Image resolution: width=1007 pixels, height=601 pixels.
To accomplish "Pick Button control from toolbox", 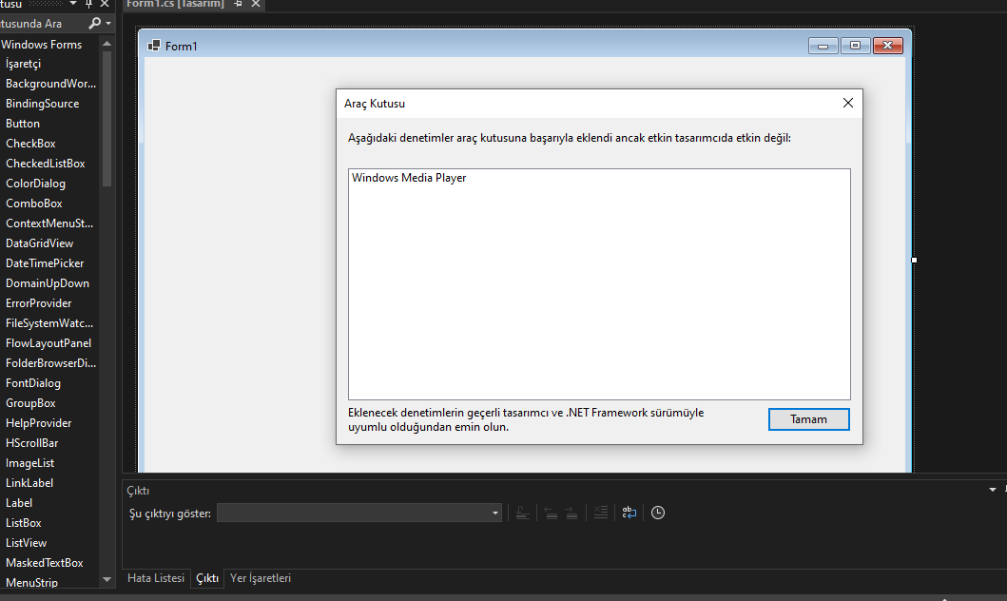I will [23, 124].
